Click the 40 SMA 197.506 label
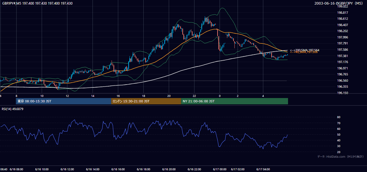367x172 pixels. pos(304,52)
